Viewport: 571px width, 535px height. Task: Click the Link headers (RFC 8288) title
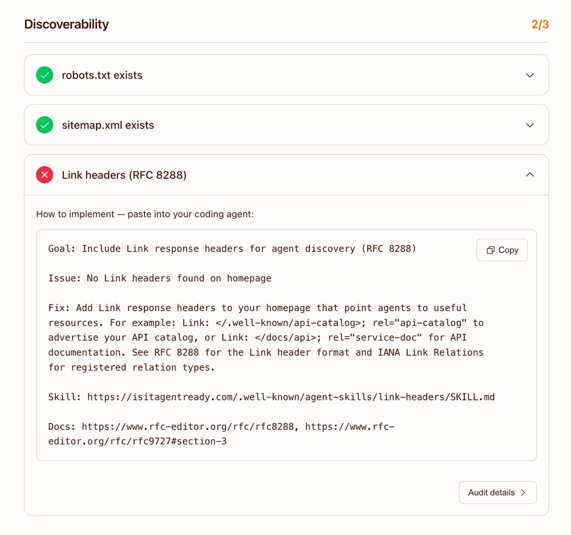(124, 175)
